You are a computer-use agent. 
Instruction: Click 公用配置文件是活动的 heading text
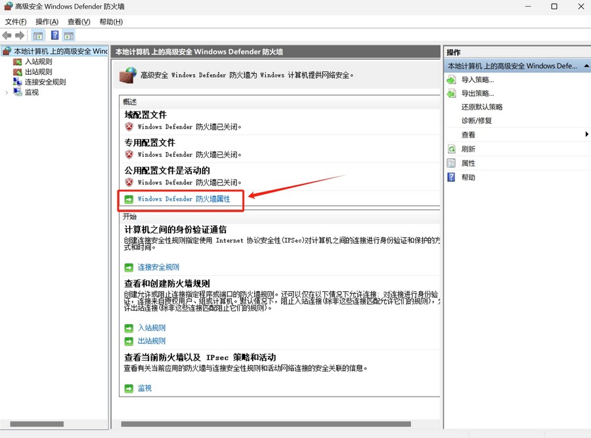[167, 170]
